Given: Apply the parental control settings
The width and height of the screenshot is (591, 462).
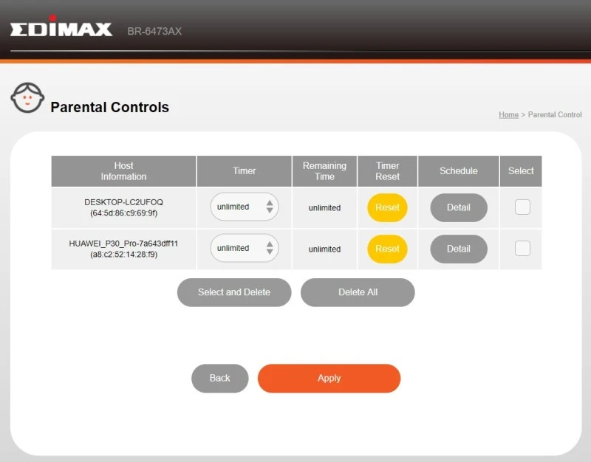Looking at the screenshot, I should tap(329, 378).
